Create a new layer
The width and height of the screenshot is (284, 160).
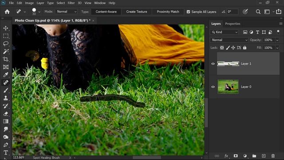pyautogui.click(x=264, y=156)
